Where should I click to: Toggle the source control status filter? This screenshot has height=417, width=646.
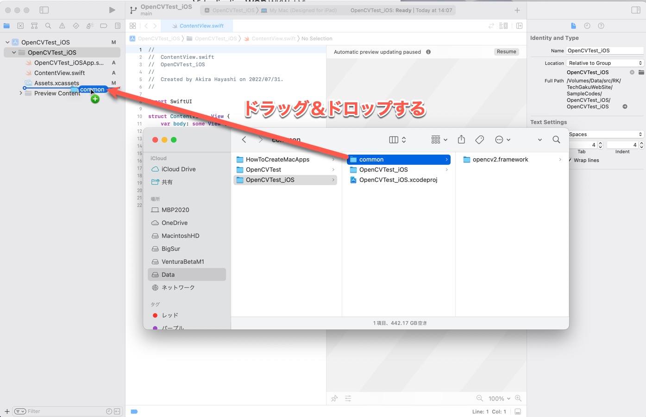(x=117, y=411)
